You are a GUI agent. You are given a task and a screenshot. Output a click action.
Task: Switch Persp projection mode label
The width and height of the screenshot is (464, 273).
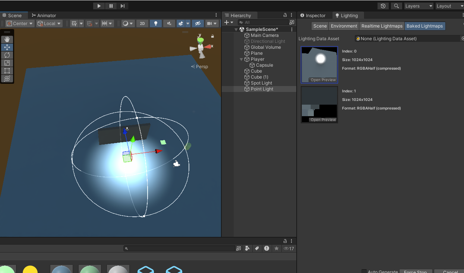tap(199, 67)
